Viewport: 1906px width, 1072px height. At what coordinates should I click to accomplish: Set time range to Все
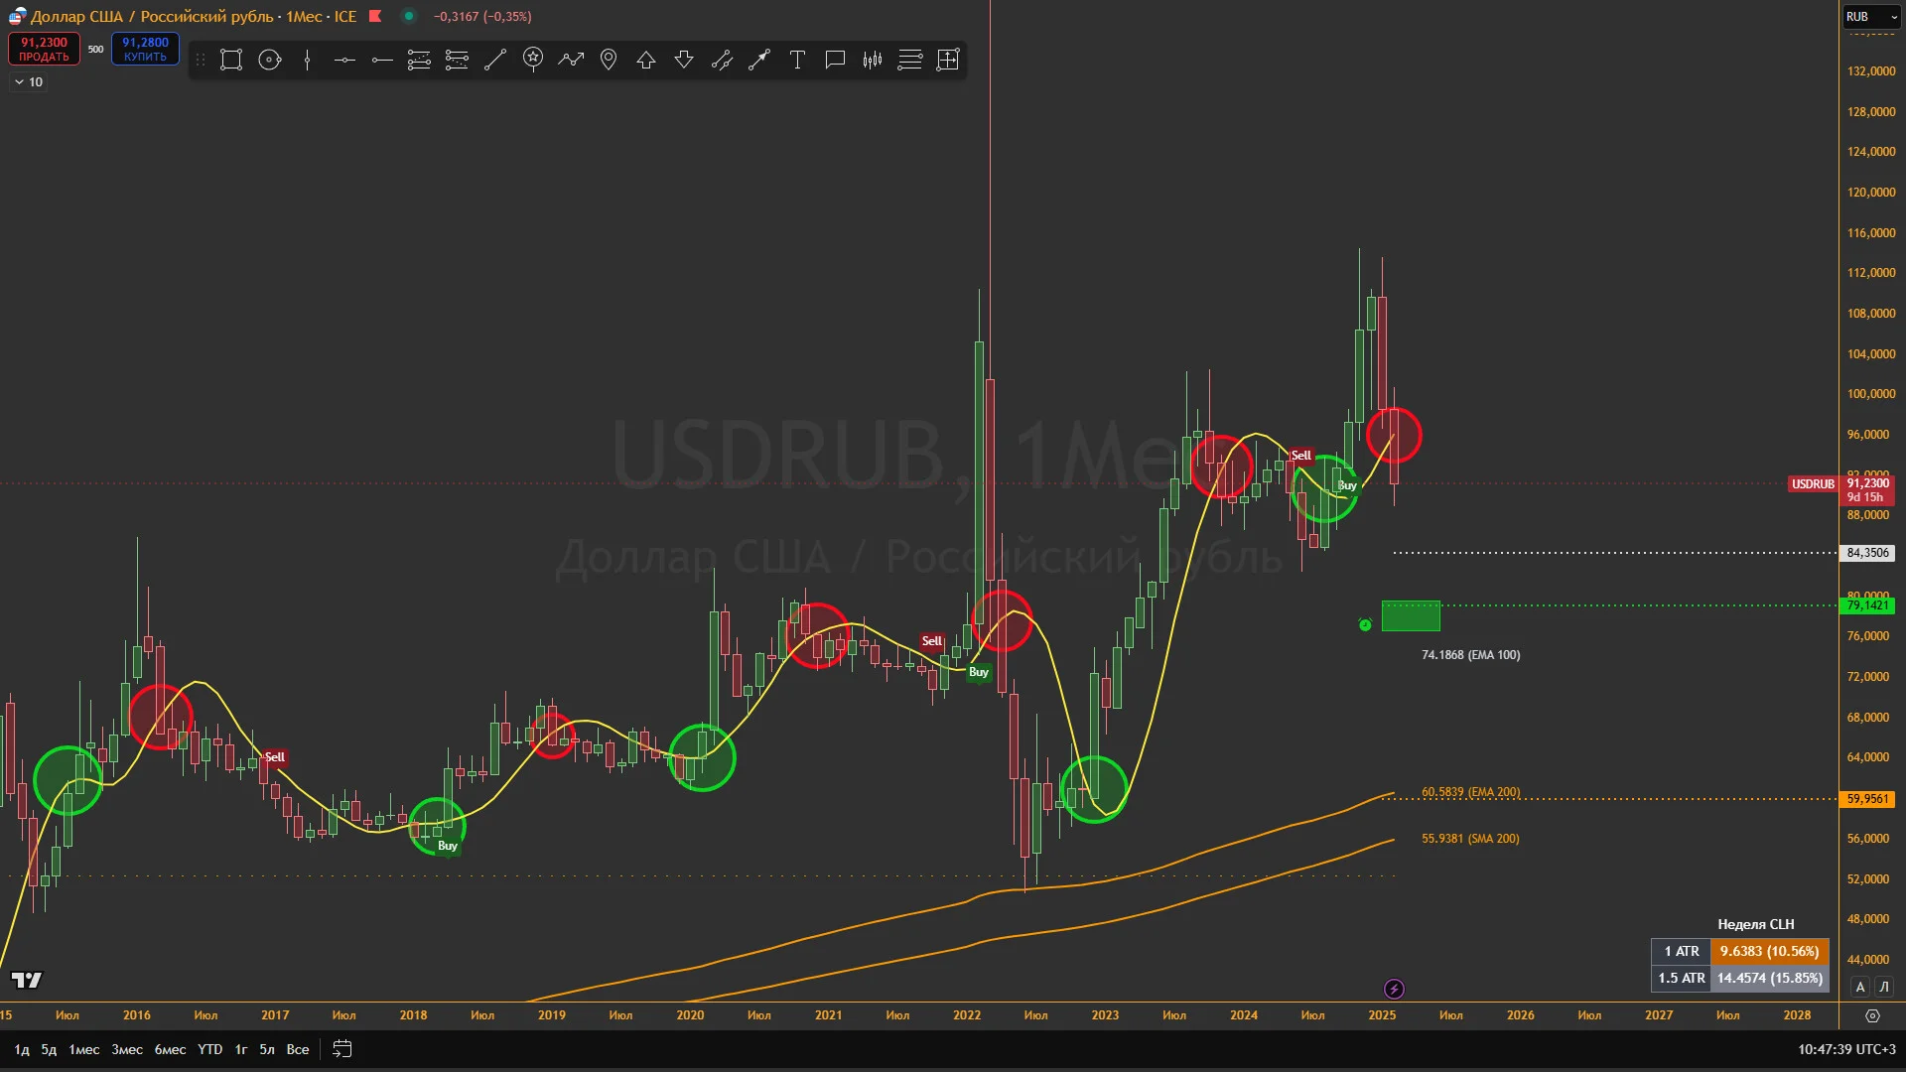click(x=298, y=1049)
